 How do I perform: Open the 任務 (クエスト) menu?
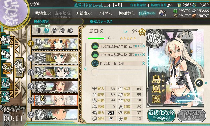coord(147,13)
